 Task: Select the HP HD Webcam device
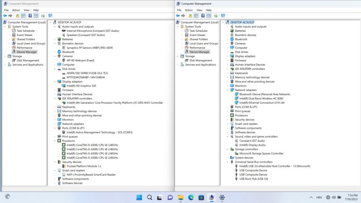[x=80, y=60]
